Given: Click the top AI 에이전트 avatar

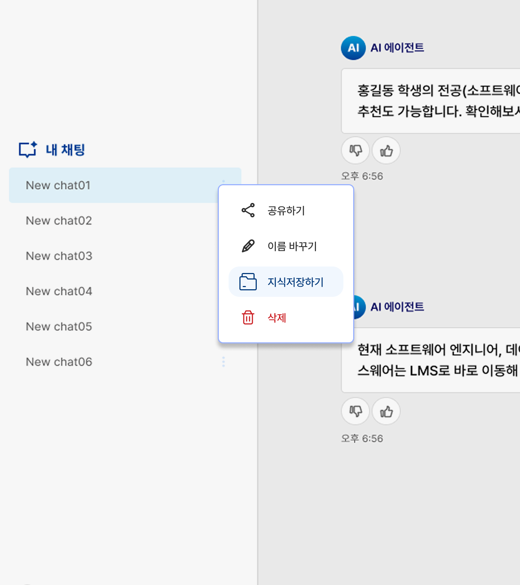Looking at the screenshot, I should click(353, 48).
